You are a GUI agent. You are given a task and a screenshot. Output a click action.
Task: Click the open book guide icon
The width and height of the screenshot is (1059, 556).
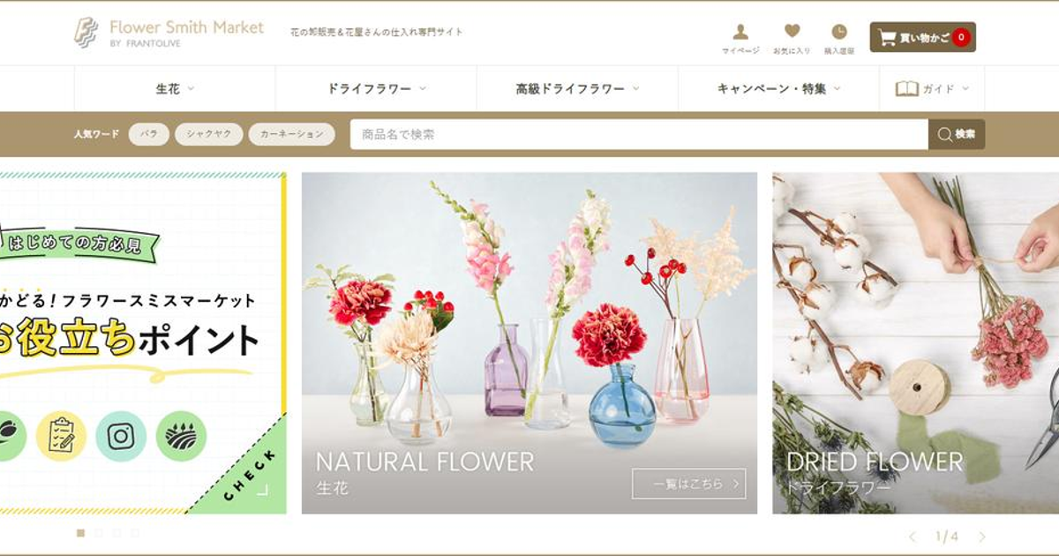click(x=907, y=89)
